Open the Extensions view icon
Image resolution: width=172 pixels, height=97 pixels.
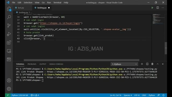tap(9, 43)
